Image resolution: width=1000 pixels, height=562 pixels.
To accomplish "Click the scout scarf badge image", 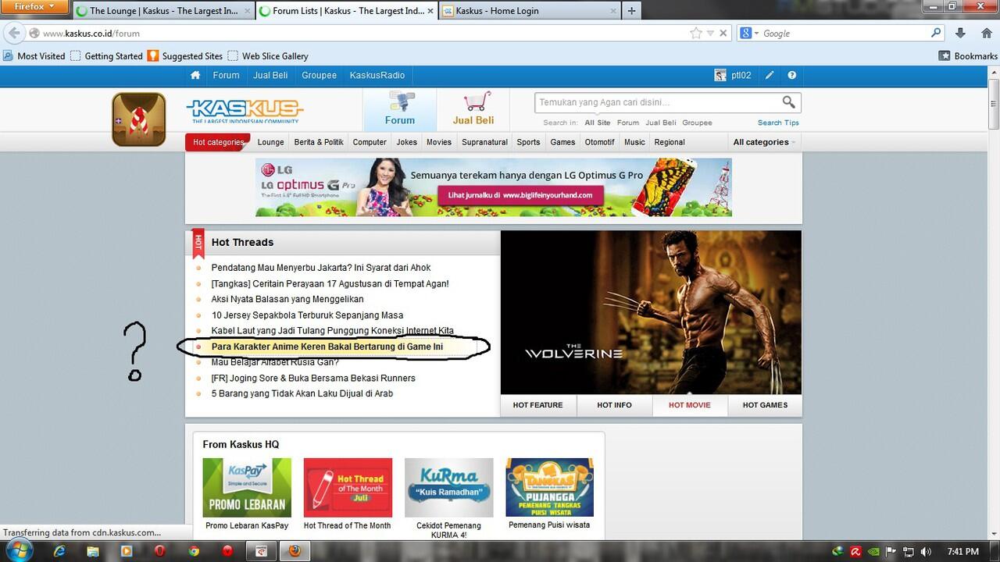I will click(138, 119).
